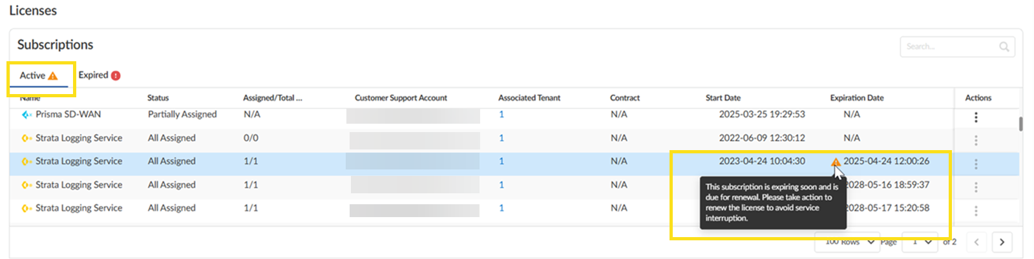Click the Expiration Date column header
Image resolution: width=1034 pixels, height=259 pixels.
(x=856, y=98)
